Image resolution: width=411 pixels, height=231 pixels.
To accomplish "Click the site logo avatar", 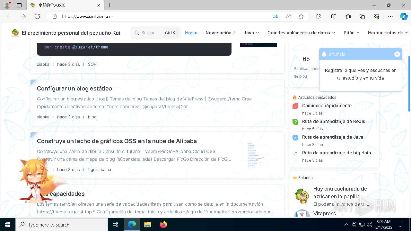I will pyautogui.click(x=15, y=33).
